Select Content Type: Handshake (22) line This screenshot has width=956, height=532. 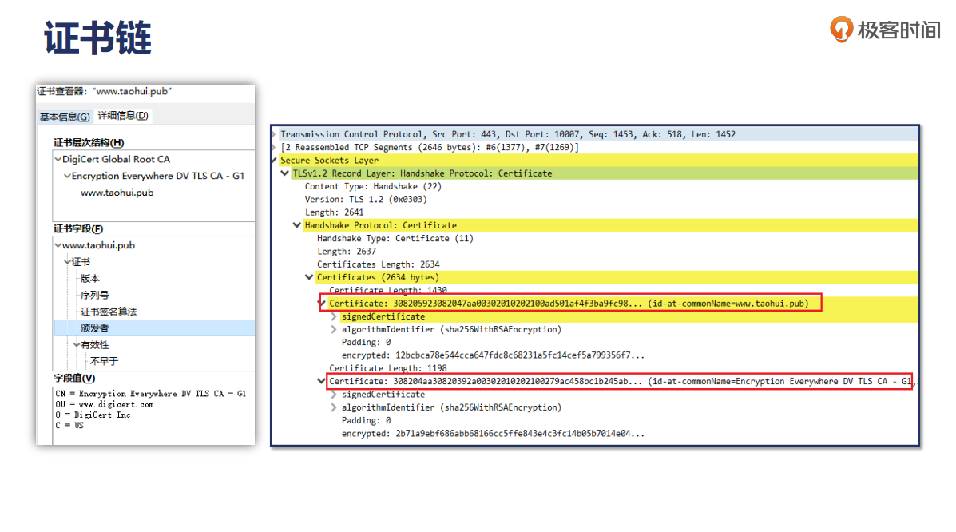point(373,186)
